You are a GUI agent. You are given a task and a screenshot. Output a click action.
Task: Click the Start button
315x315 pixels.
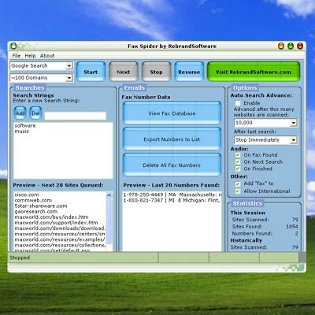click(91, 72)
